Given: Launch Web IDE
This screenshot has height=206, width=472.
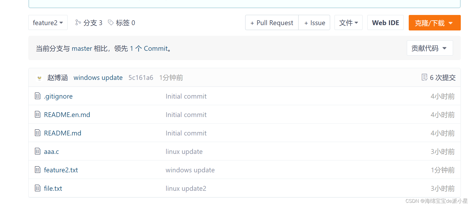Looking at the screenshot, I should [x=386, y=23].
